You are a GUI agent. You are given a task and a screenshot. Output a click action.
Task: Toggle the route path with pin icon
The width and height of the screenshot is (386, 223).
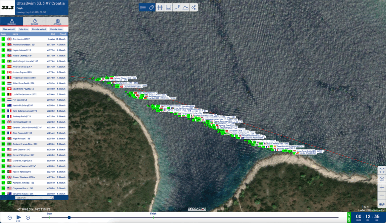pos(177,8)
